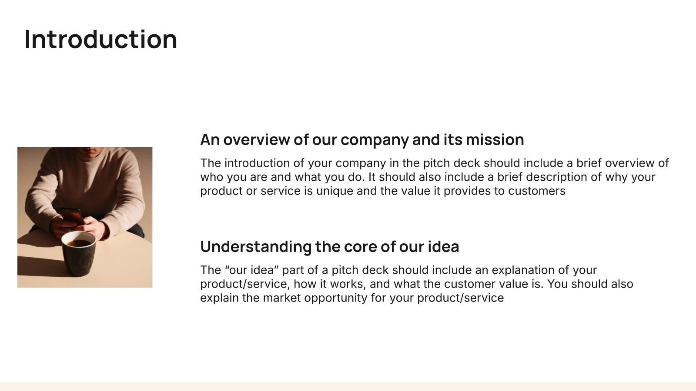Select the paragraph starting "The introduction of your company"
This screenshot has width=696, height=391.
click(435, 177)
